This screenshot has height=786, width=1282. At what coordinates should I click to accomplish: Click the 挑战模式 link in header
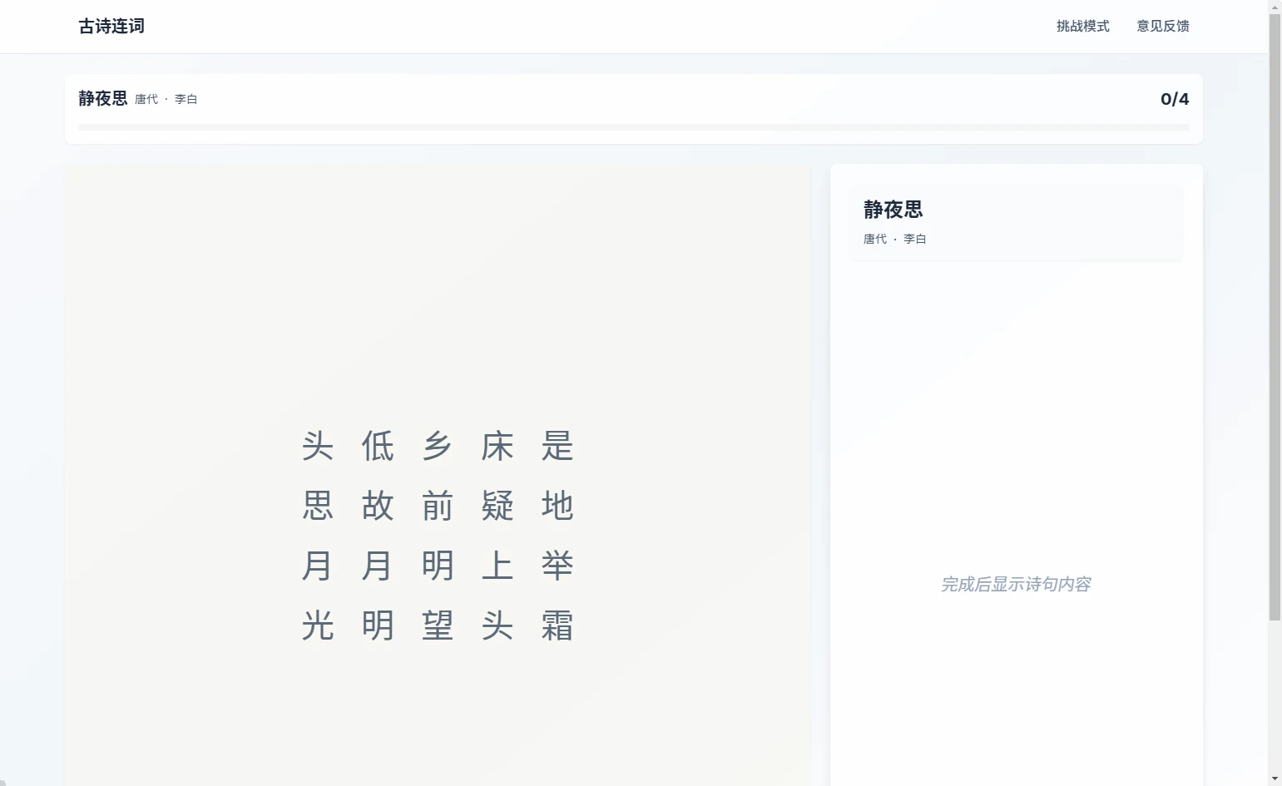(x=1082, y=27)
